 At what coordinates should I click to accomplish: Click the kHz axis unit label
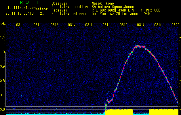tap(3, 23)
